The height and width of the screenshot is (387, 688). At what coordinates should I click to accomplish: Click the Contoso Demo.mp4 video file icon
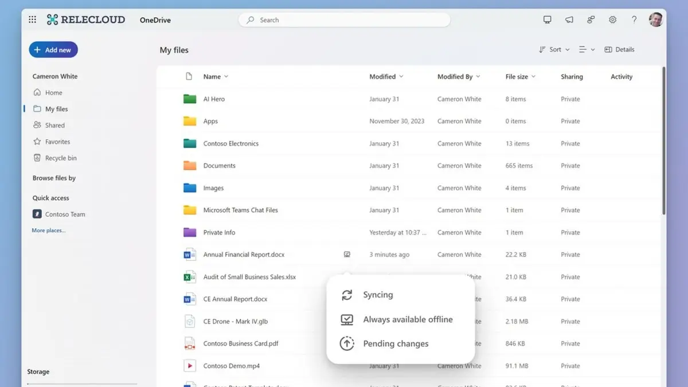tap(189, 366)
